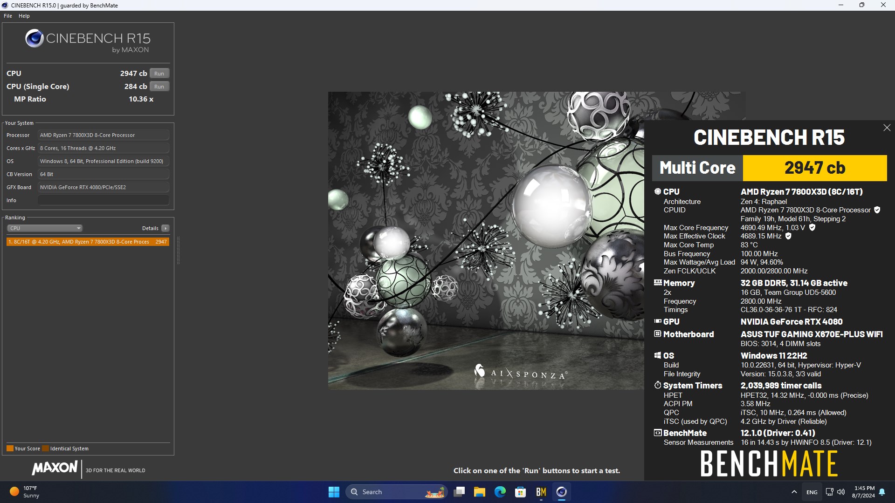Click the Identical System legend swatch
Screen dimensions: 895x503
[45, 449]
